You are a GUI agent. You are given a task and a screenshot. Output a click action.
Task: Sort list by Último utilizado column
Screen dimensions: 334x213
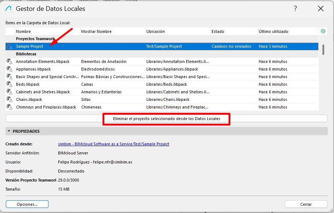(x=288, y=31)
